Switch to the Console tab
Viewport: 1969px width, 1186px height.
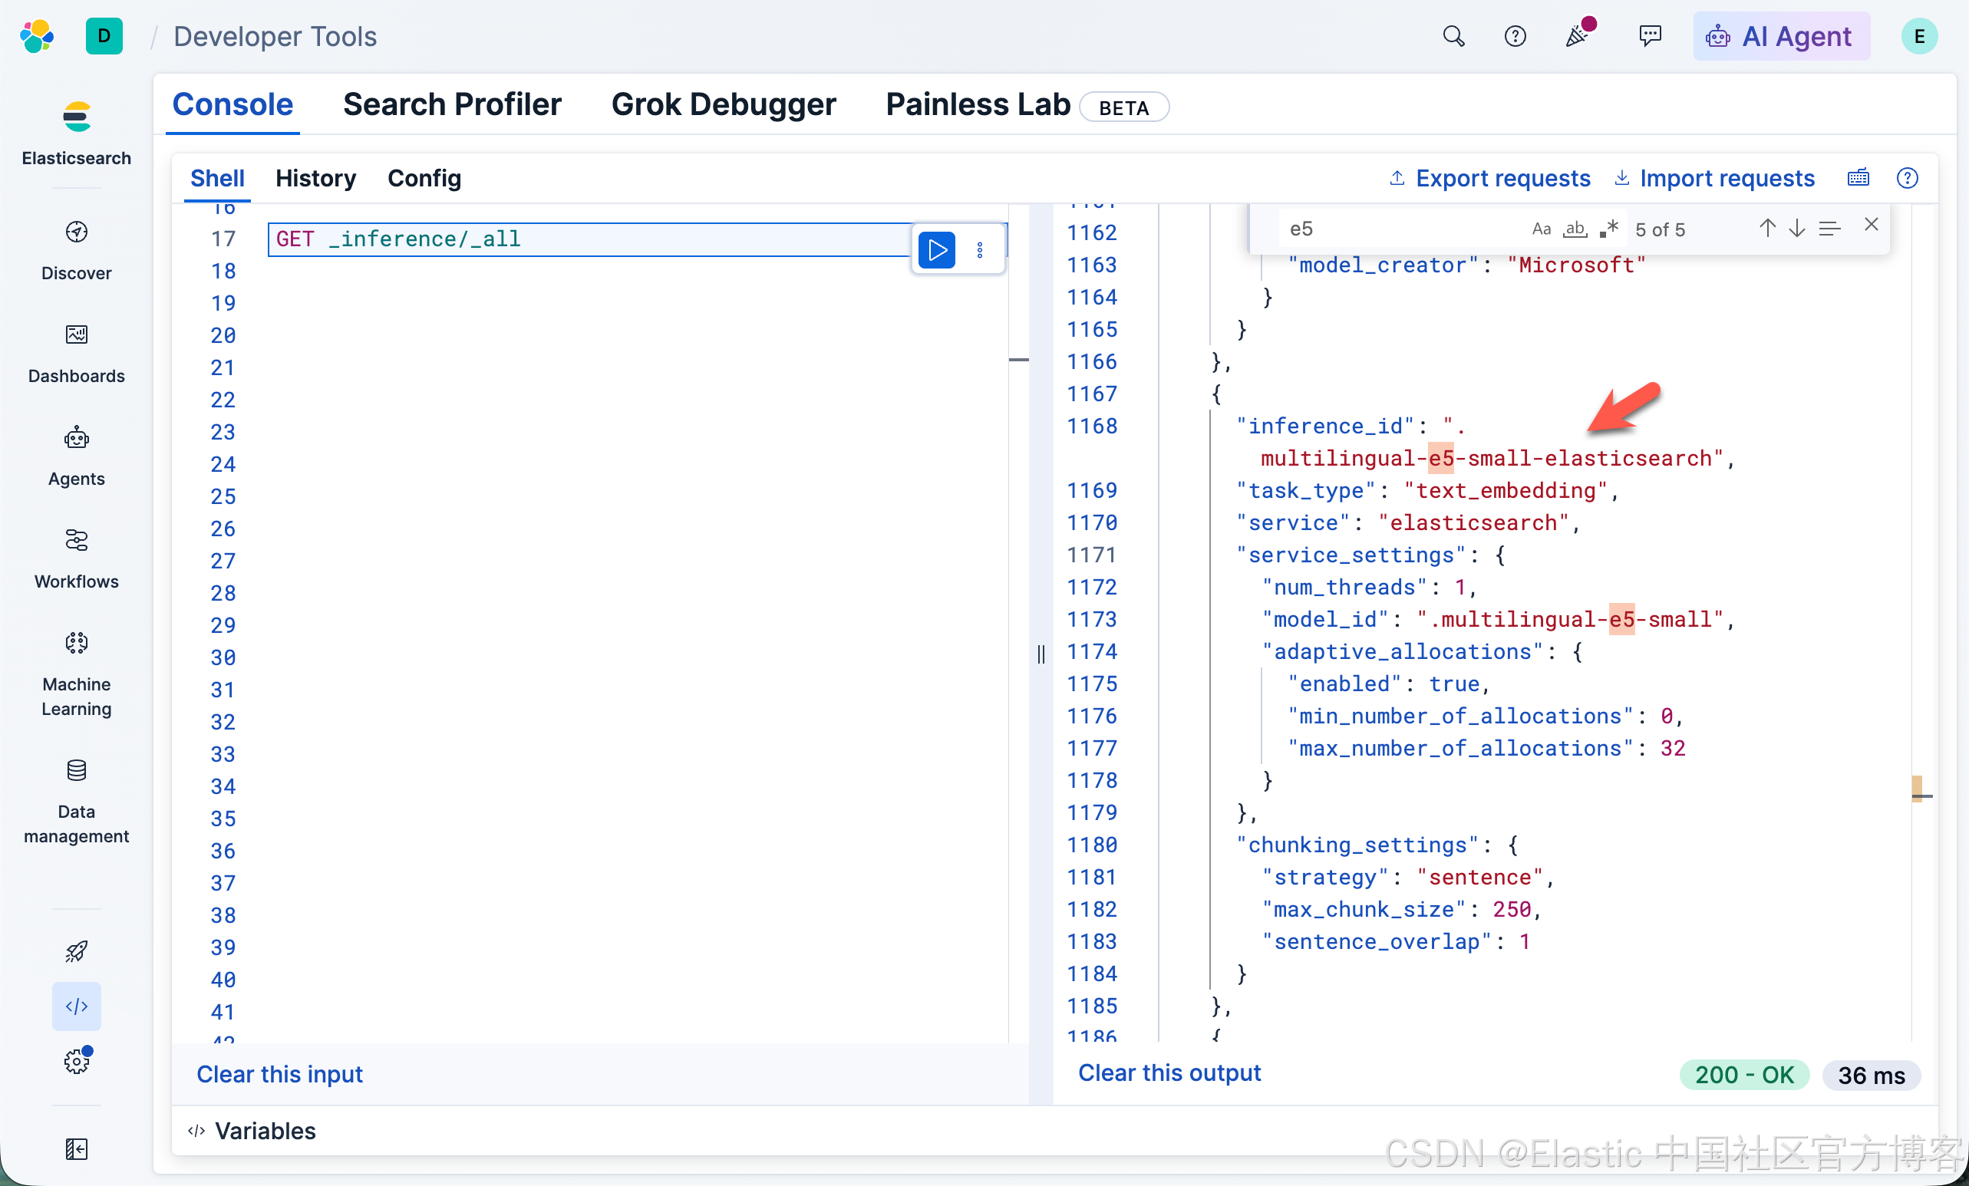[x=233, y=104]
